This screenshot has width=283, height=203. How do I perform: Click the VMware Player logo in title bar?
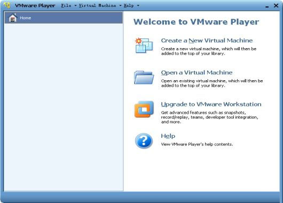click(7, 5)
